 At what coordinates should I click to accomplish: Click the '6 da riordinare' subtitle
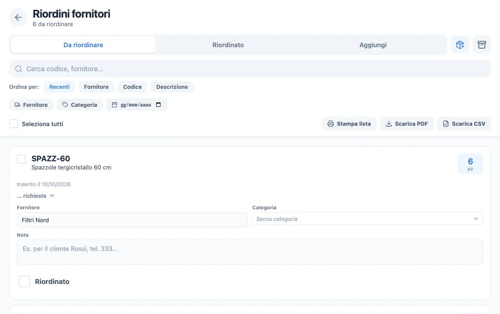pos(53,24)
